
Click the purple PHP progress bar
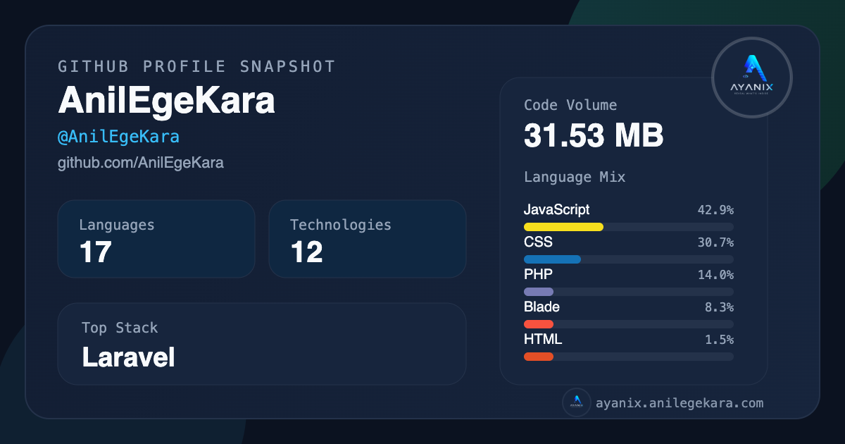(x=539, y=292)
